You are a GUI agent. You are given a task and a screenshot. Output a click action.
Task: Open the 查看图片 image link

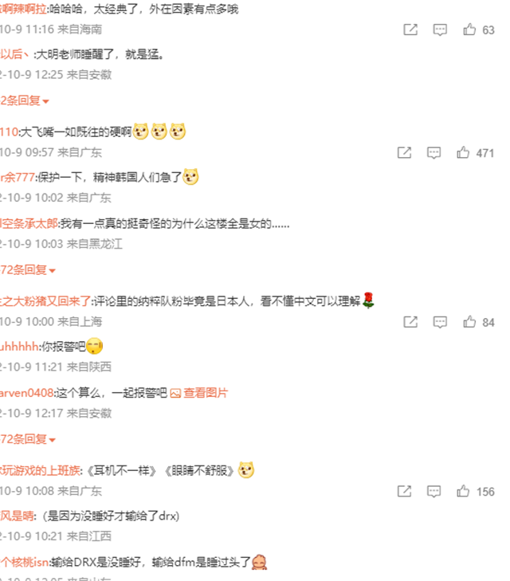[x=199, y=393]
